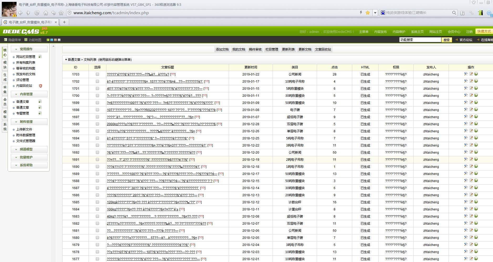This screenshot has width=493, height=262.
Task: Click add icon next to 网站栏目管理
Action: pos(40,57)
